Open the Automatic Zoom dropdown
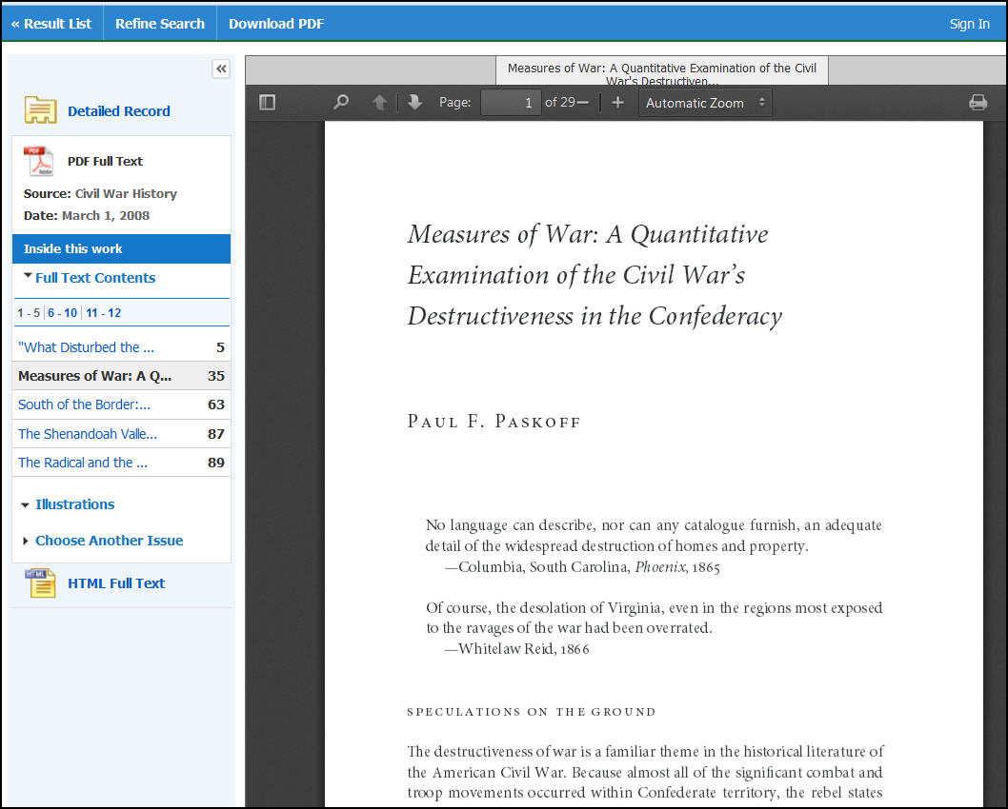Viewport: 1008px width, 809px height. tap(705, 102)
